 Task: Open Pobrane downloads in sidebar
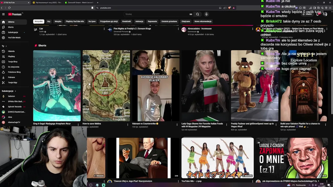(14, 77)
